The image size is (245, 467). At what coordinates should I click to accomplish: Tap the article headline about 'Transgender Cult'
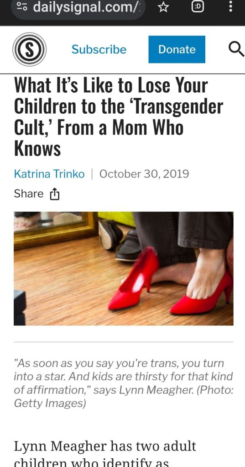pyautogui.click(x=119, y=117)
